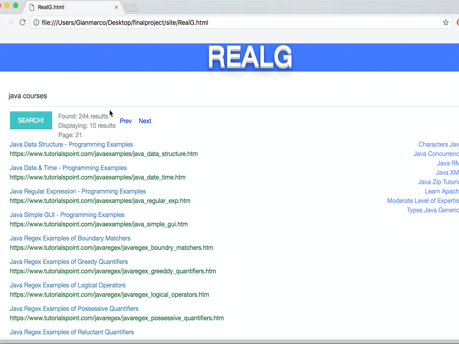The height and width of the screenshot is (344, 459).
Task: Open Java Simple GUI examples link
Action: (x=67, y=215)
